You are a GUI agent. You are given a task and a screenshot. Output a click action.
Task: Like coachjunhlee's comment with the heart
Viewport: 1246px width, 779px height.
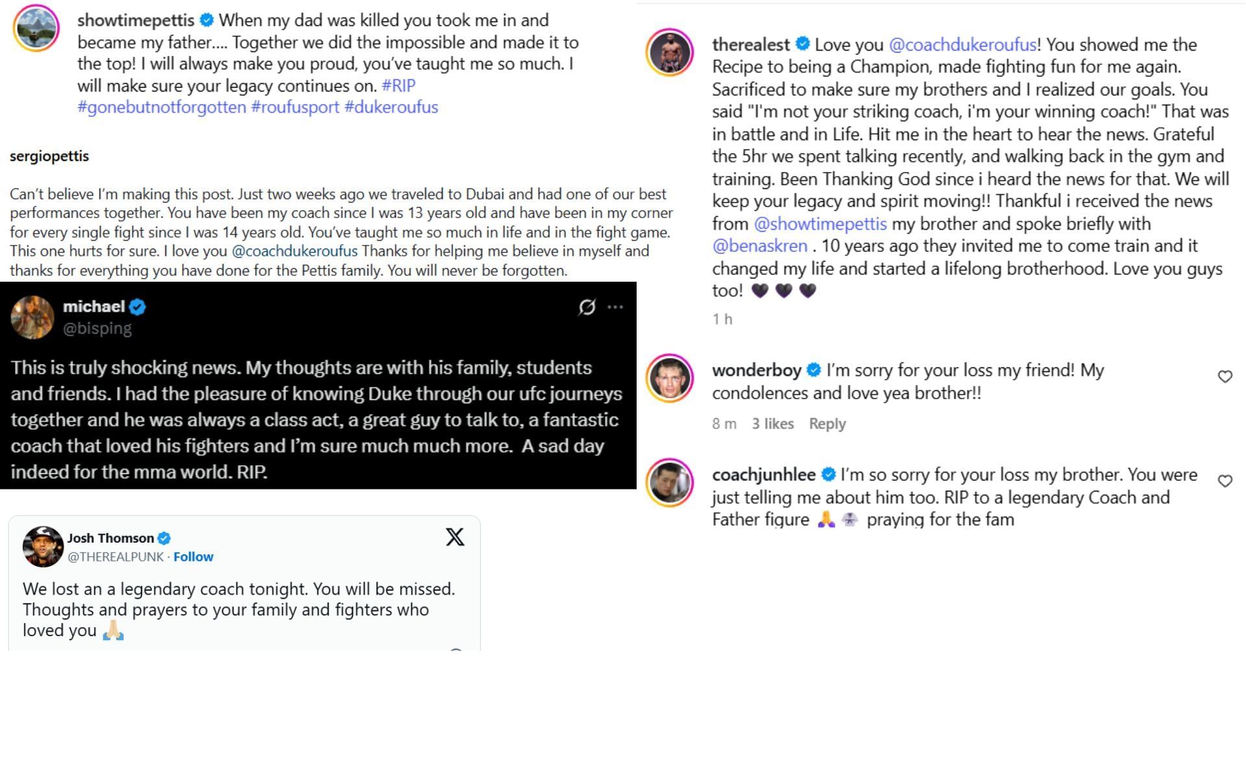[x=1225, y=481]
